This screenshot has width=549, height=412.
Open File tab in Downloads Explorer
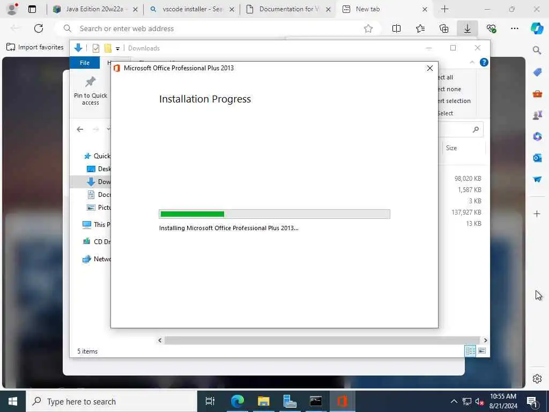84,63
